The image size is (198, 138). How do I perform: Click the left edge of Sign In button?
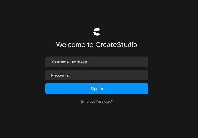(47, 88)
